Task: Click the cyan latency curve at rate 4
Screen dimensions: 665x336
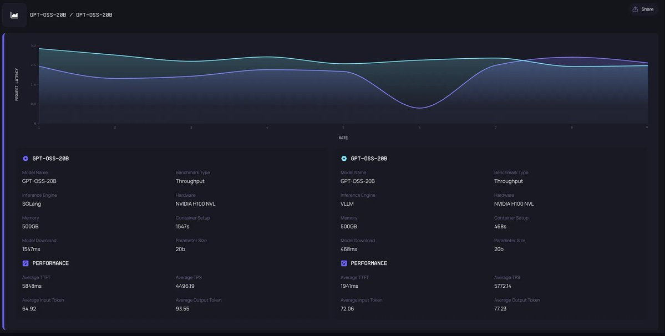Action: [x=267, y=57]
